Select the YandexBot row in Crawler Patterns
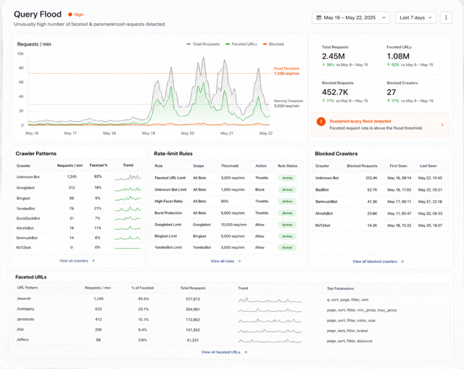The width and height of the screenshot is (464, 369). [78, 209]
